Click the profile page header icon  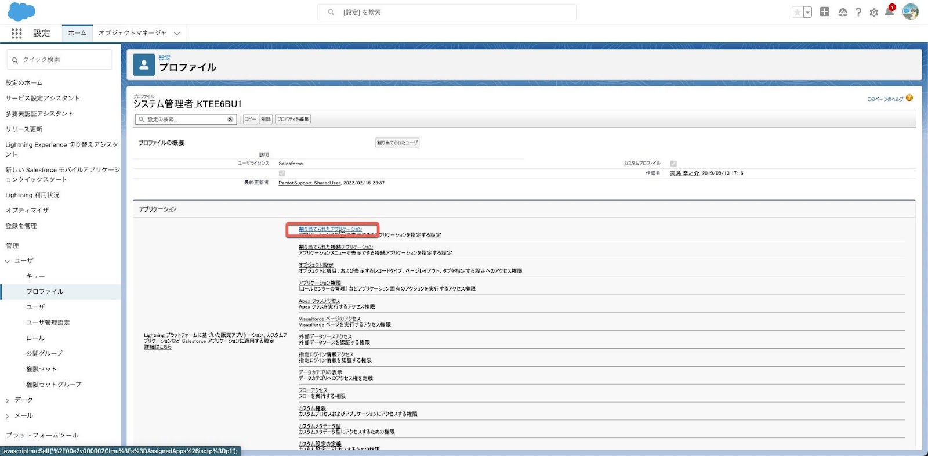pos(144,65)
